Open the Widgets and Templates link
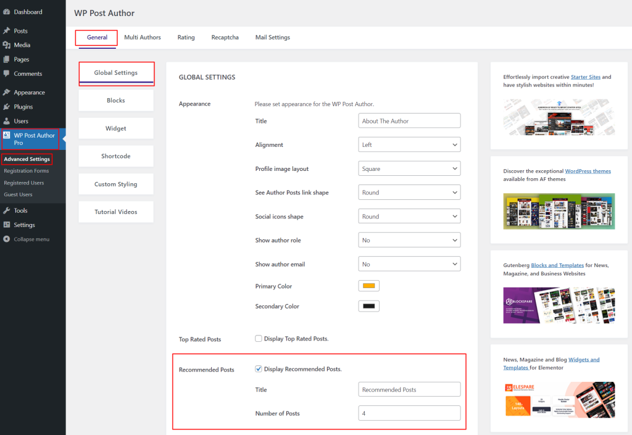 click(584, 360)
